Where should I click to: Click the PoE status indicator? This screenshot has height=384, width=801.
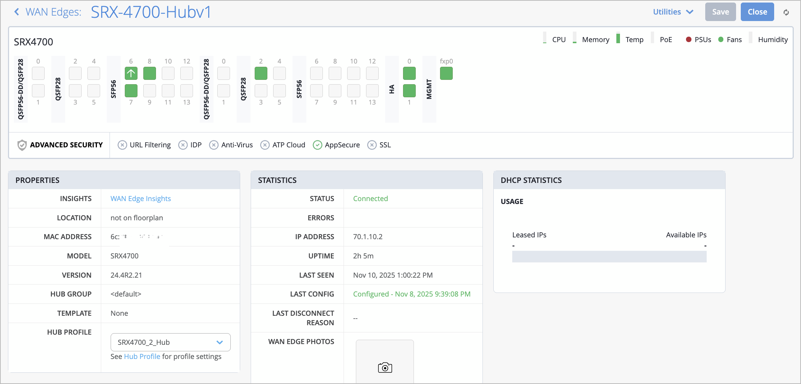click(x=653, y=38)
